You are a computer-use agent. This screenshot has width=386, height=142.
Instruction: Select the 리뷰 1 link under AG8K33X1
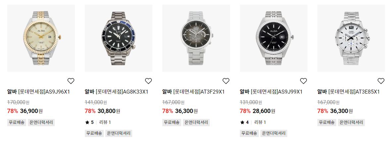click(105, 122)
